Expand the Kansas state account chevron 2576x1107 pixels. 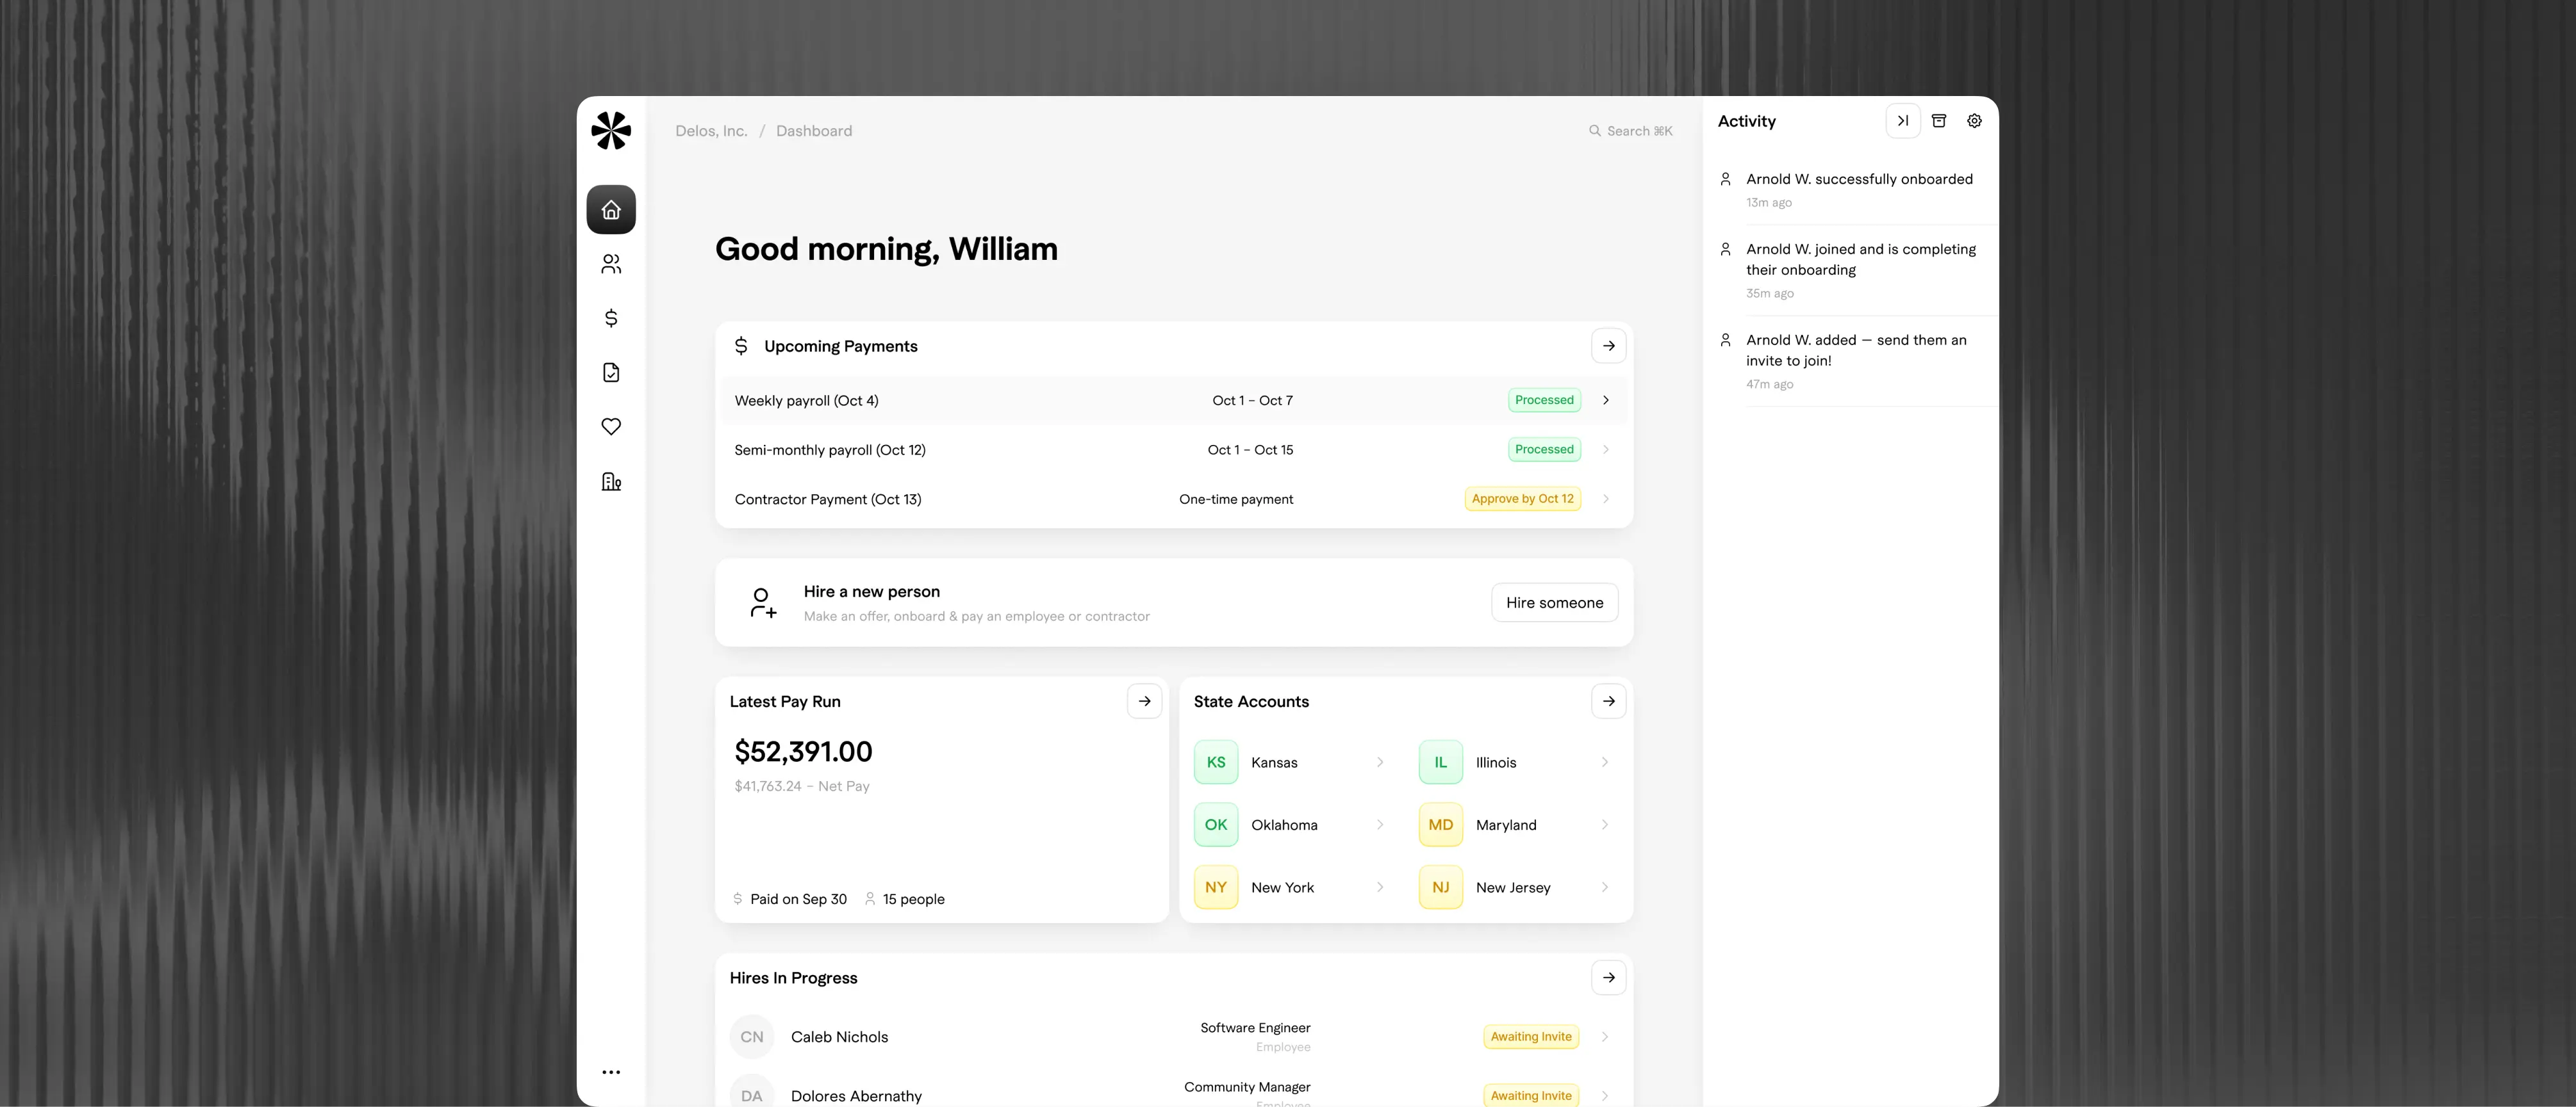point(1381,761)
